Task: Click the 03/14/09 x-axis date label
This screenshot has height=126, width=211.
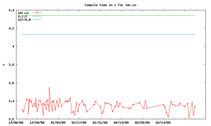Action: (163, 122)
